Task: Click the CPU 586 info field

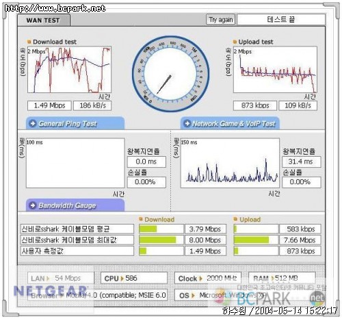Action: pos(134,278)
